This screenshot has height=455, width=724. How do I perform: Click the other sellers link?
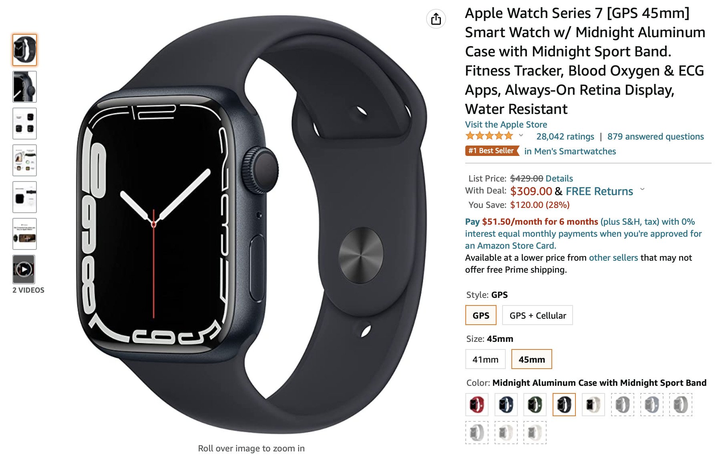tap(613, 257)
